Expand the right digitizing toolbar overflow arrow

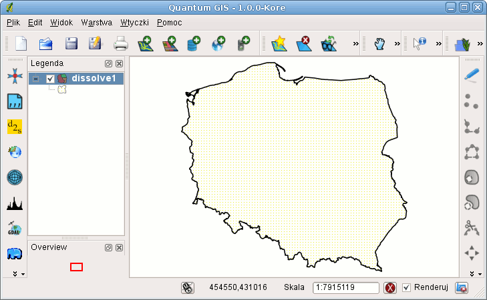click(472, 273)
